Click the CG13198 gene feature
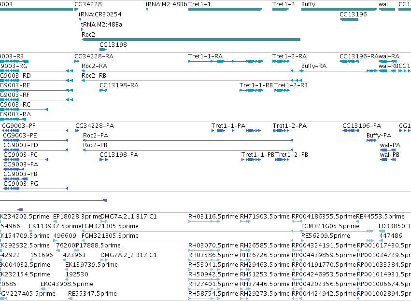Viewport: 411px width, 301px height. click(x=103, y=50)
